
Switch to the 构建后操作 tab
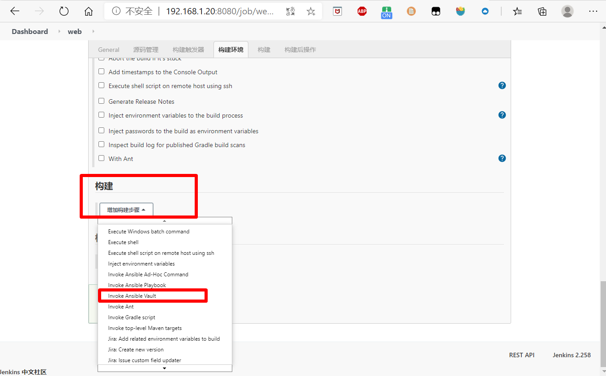[300, 50]
